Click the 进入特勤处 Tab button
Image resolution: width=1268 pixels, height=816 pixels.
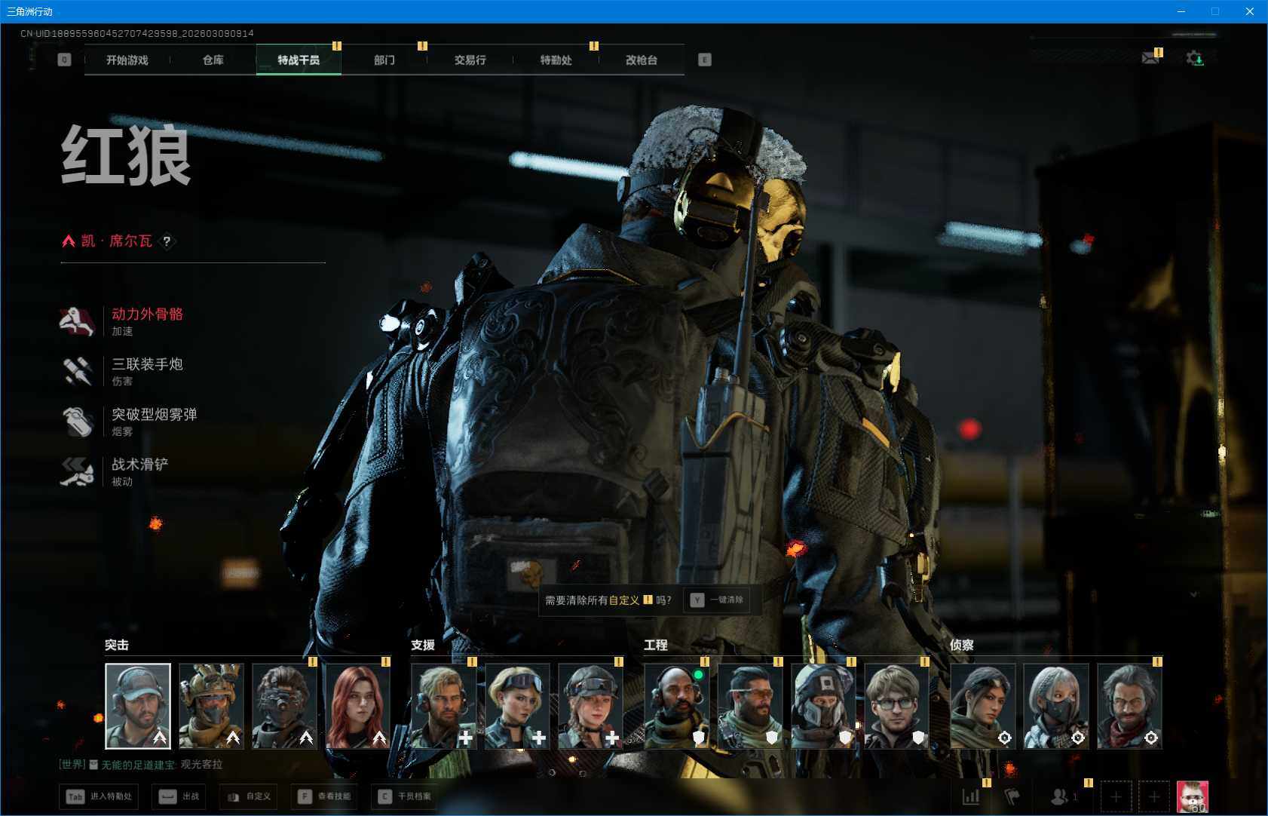pos(99,796)
